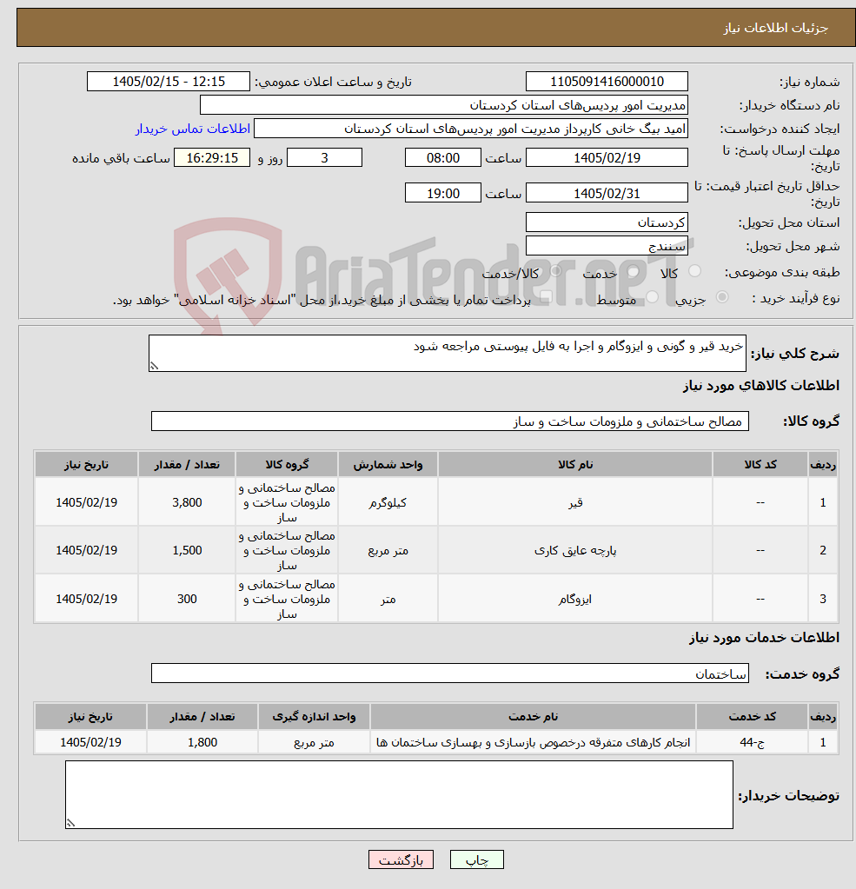Screen dimensions: 856x889
Task: Click the response deadline date 1405/02/19 field
Action: (x=607, y=157)
